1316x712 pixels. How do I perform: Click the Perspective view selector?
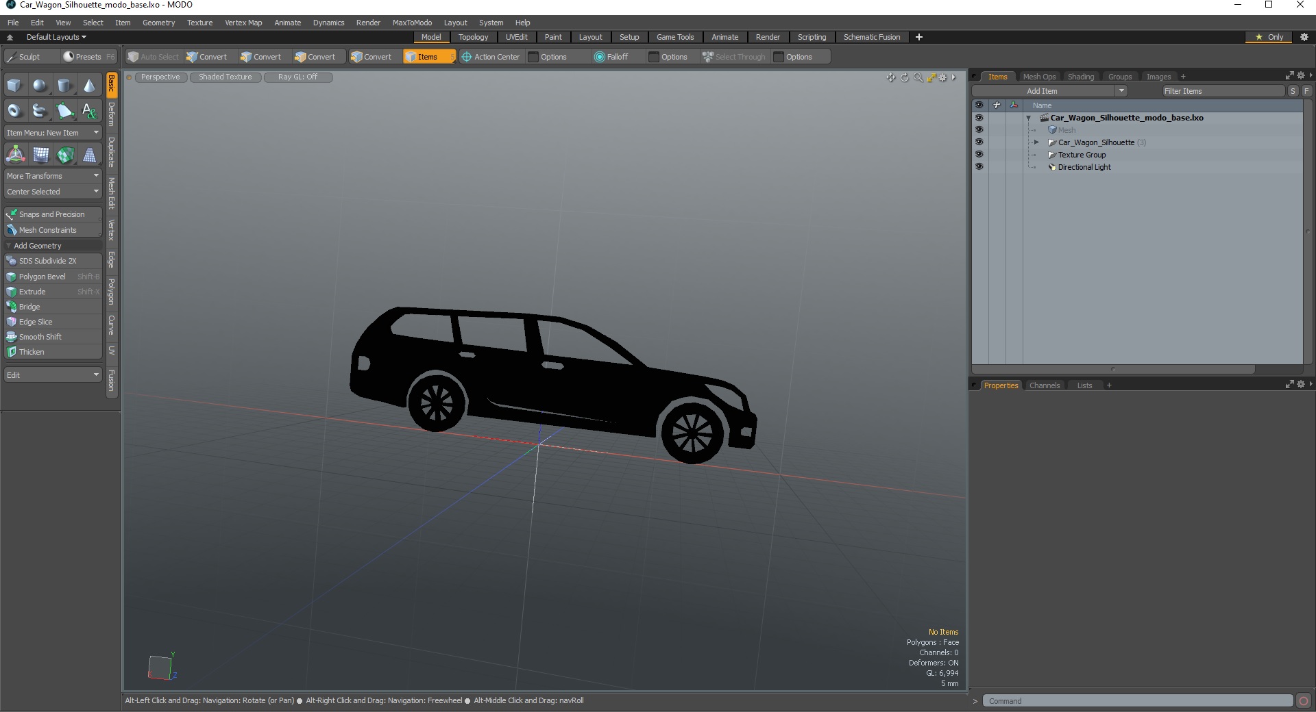160,77
